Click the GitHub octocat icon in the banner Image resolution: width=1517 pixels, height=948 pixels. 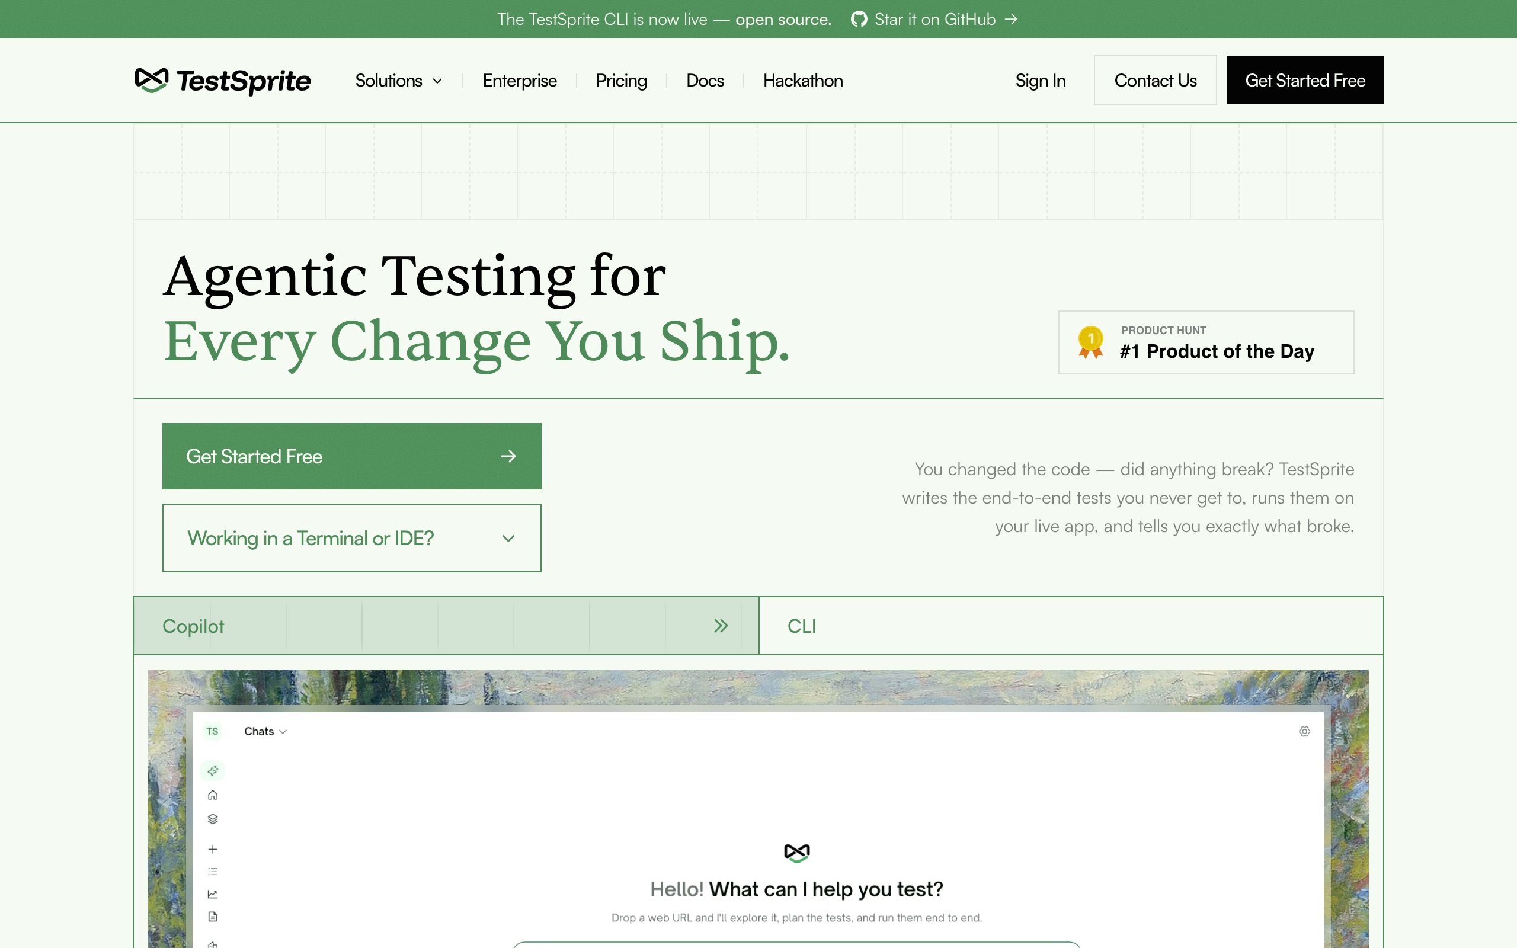[859, 20]
